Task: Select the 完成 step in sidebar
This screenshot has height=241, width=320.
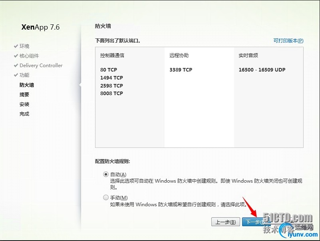Action: tap(24, 114)
